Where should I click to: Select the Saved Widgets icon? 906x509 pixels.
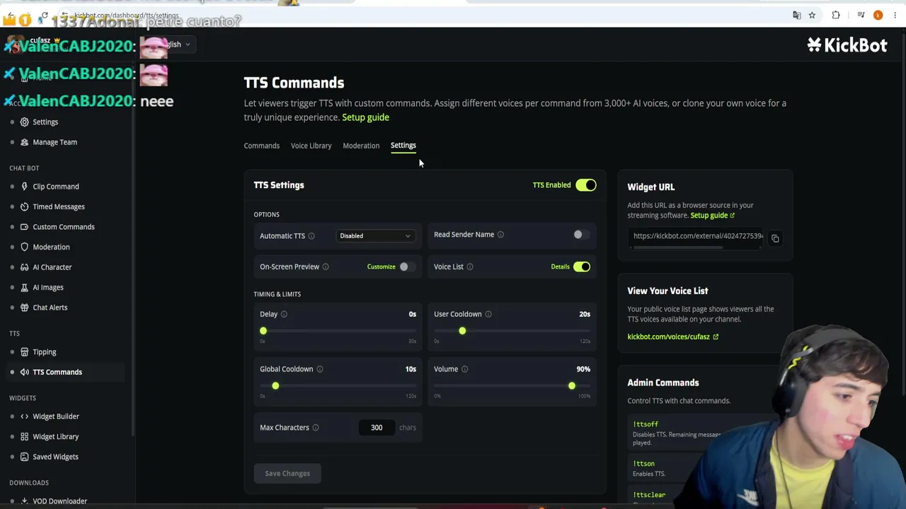[x=25, y=457]
